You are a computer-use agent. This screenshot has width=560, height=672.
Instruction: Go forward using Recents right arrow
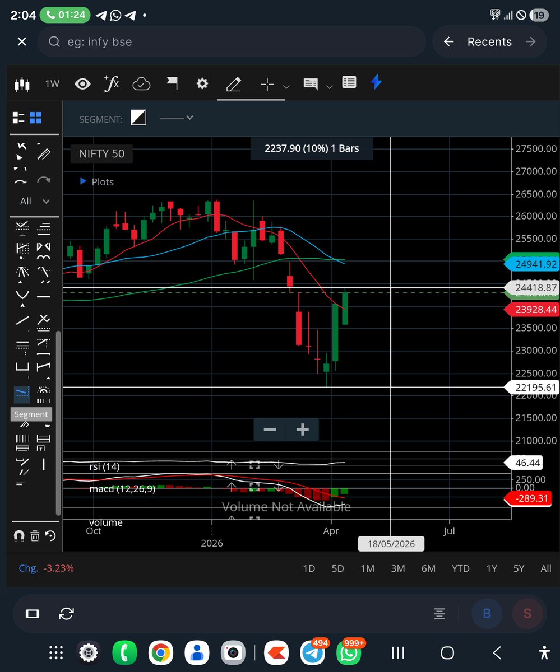[530, 41]
